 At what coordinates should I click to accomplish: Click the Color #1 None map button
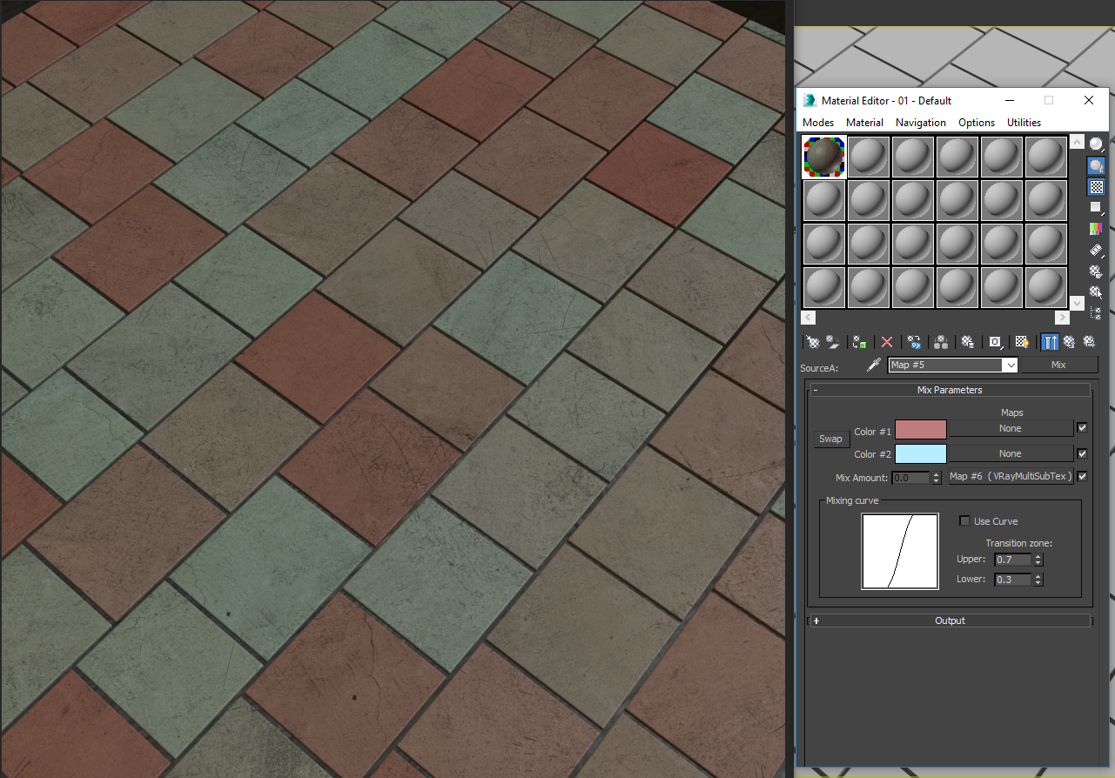1011,428
